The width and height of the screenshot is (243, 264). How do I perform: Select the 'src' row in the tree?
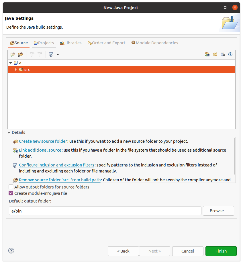(121, 70)
